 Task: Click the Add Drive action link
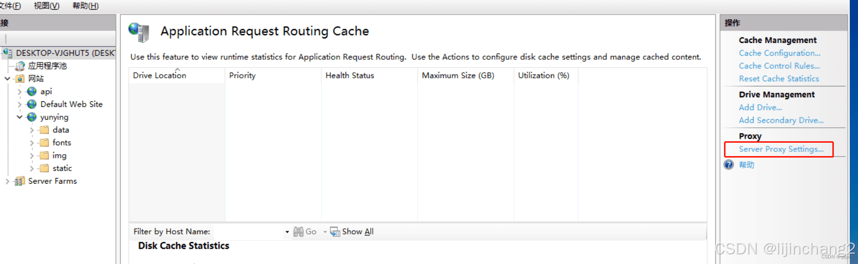[x=760, y=107]
